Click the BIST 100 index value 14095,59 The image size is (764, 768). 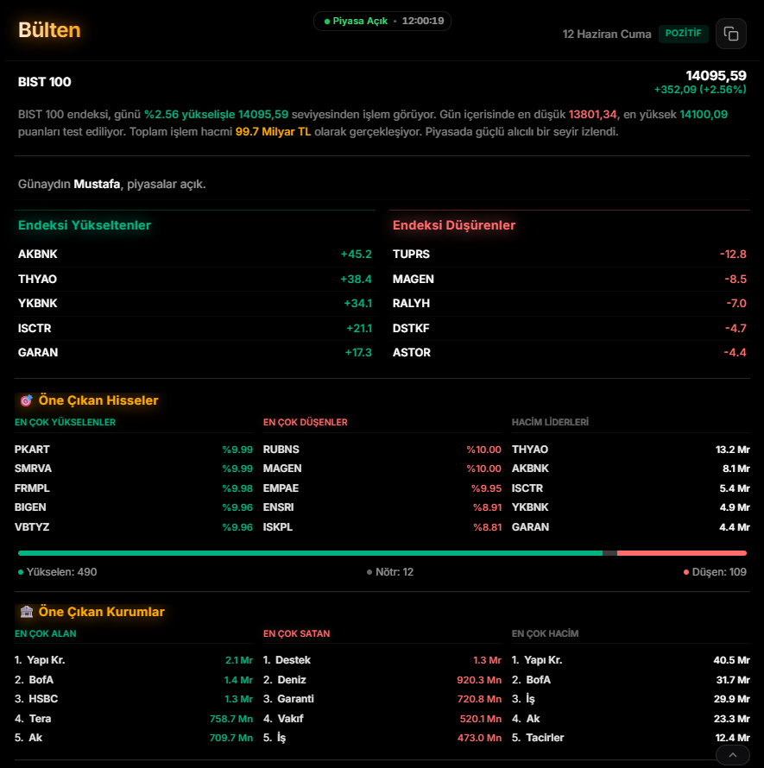click(x=716, y=75)
